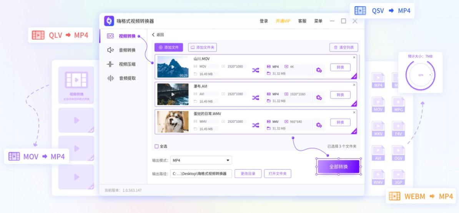459x213 pixels.
Task: Change M4V output format for 蛋挞的日常.WMV
Action: coord(273,122)
